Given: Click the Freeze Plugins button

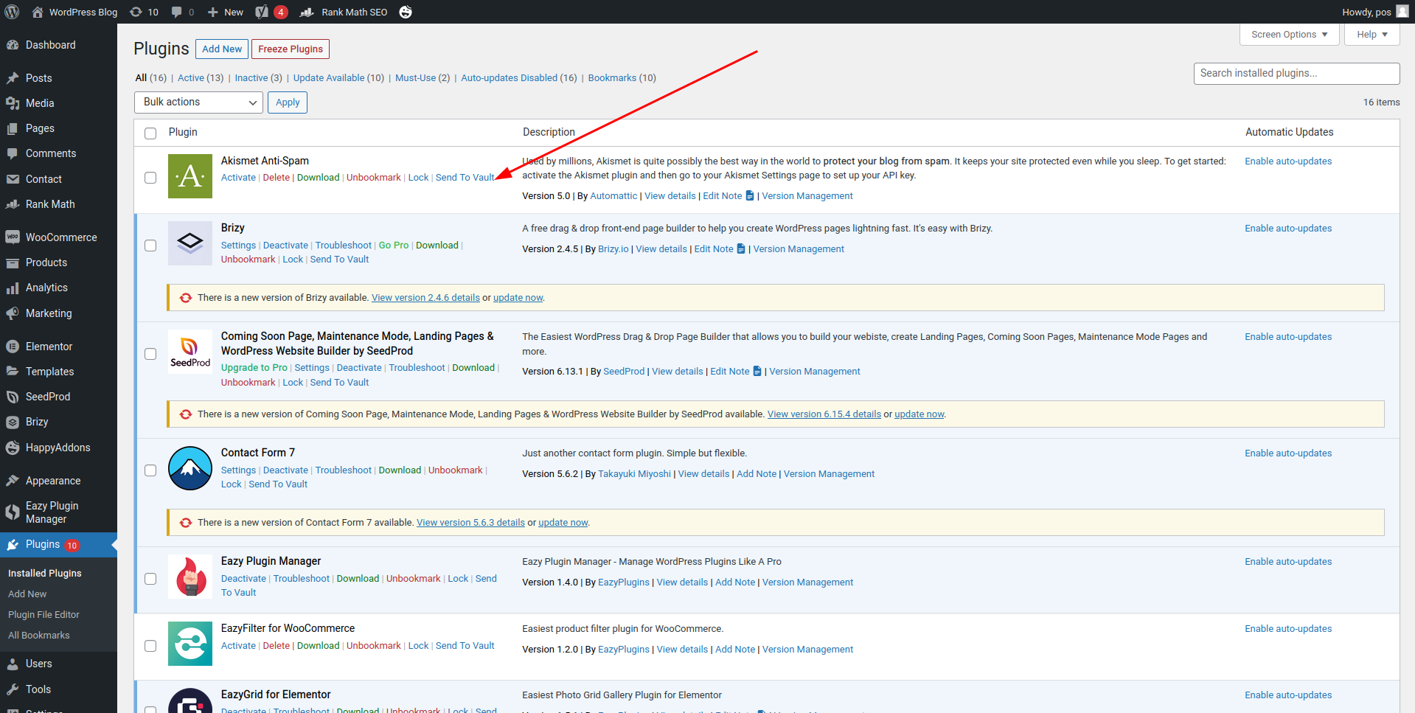Looking at the screenshot, I should tap(291, 49).
